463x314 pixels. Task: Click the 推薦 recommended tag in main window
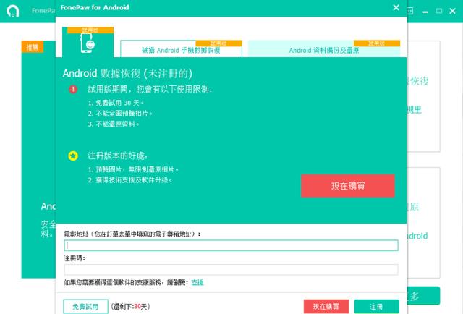click(x=33, y=47)
